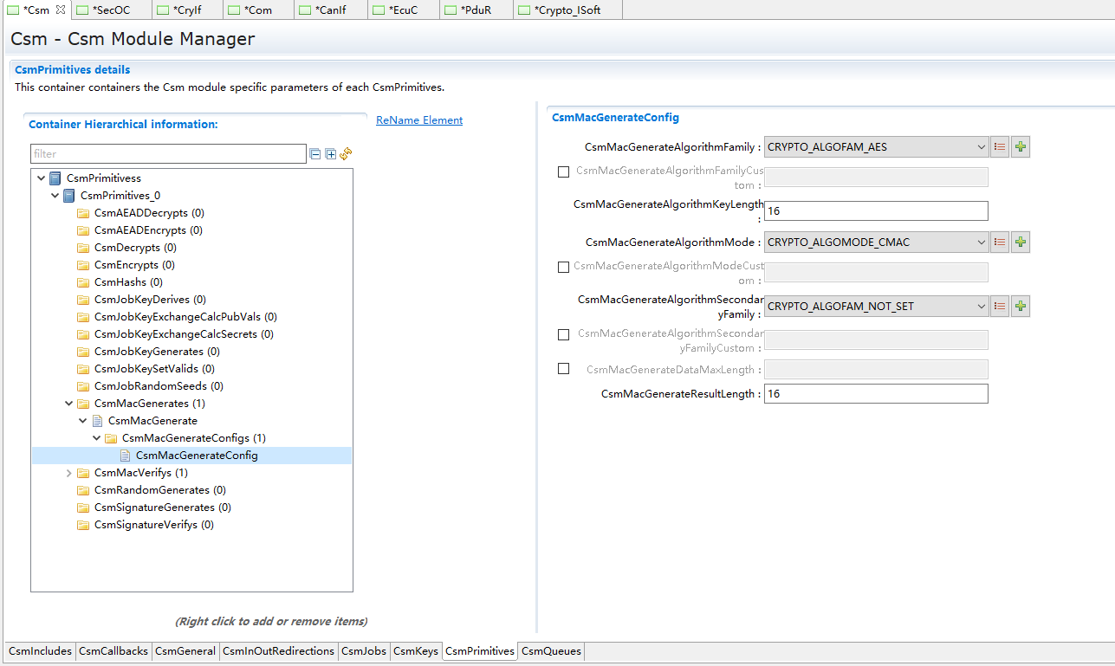Screen dimensions: 1115x666
Task: Click the CsmMacGenerateResultLength input field
Action: pos(875,394)
